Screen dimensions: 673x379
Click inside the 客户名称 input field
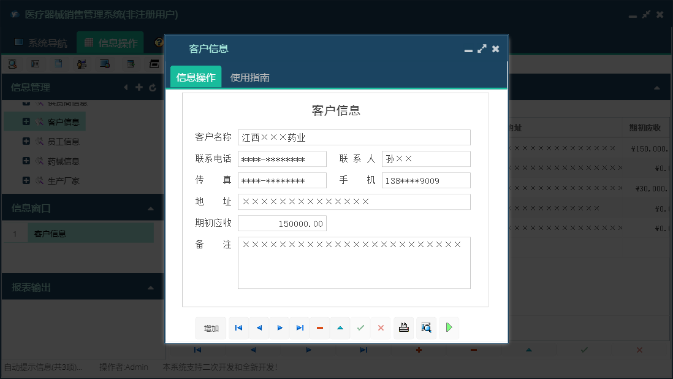click(x=354, y=137)
